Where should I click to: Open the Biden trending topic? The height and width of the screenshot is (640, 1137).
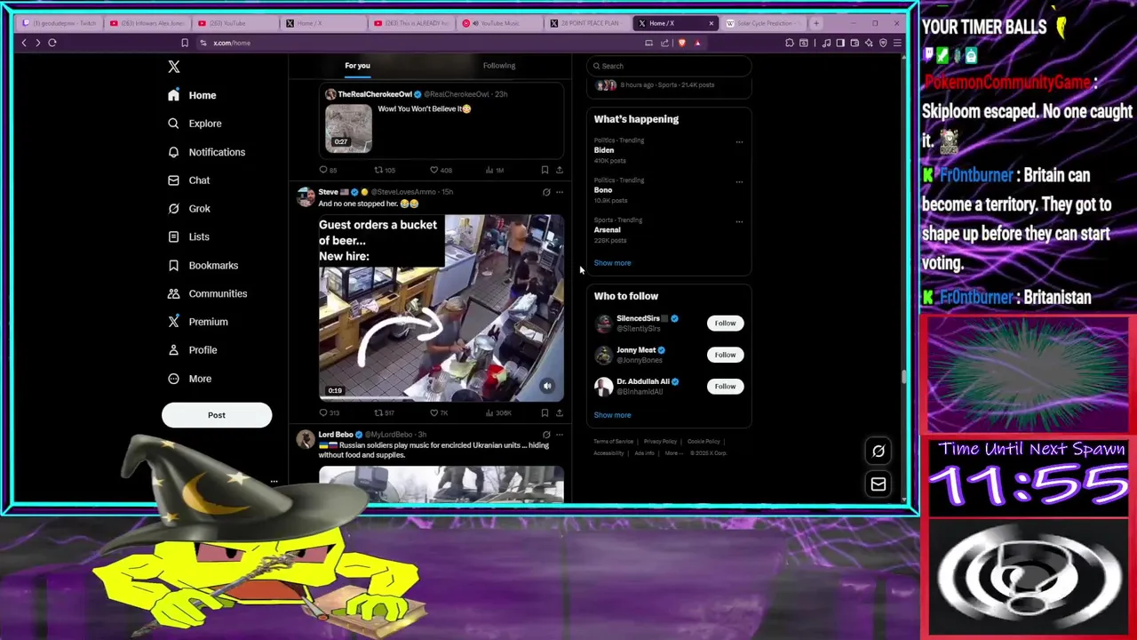[x=604, y=150]
